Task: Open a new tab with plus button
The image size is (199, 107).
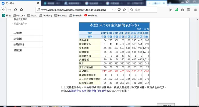Action: coord(44,3)
